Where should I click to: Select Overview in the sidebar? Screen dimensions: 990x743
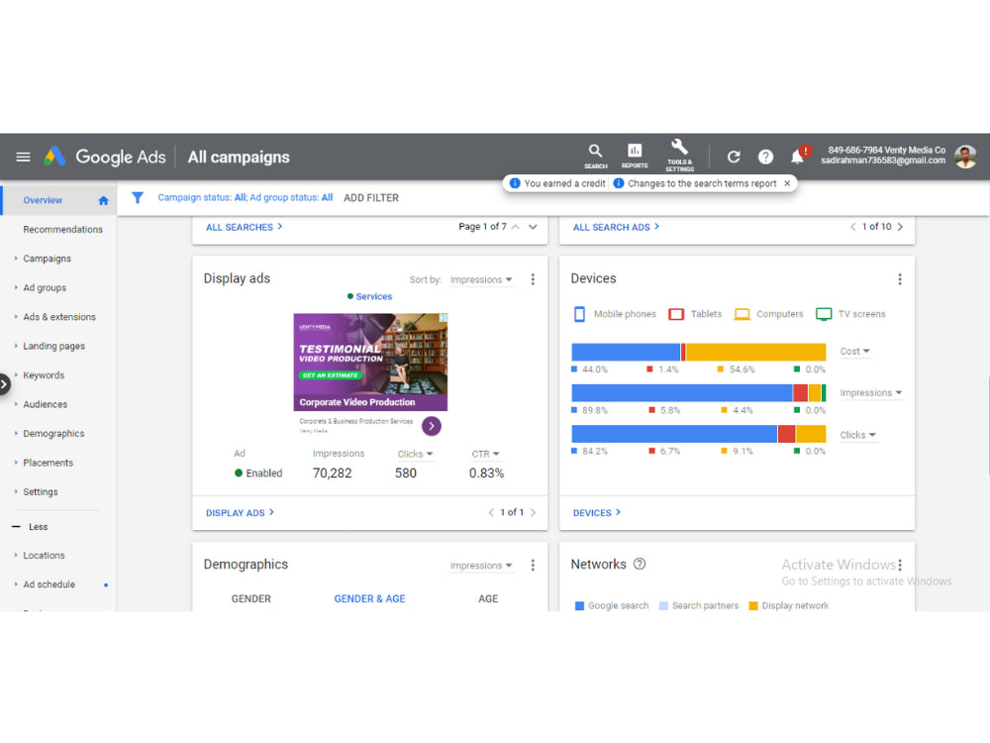point(43,200)
